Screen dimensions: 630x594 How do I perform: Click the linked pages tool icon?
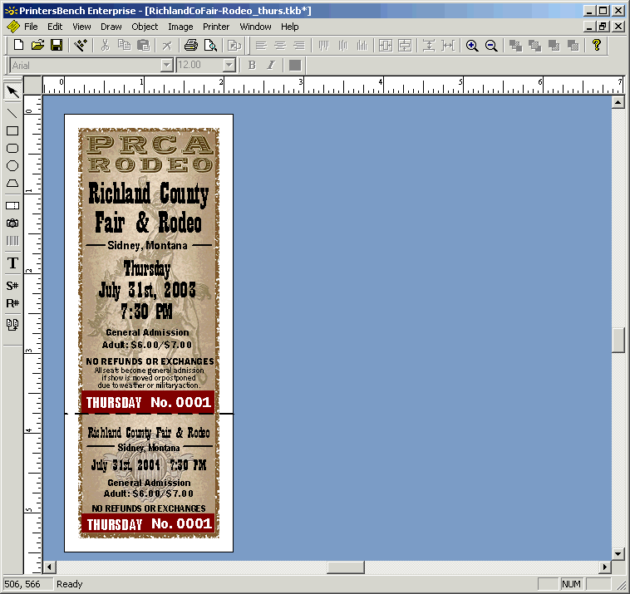[x=12, y=325]
